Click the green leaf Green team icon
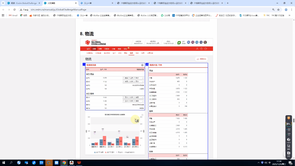The height and width of the screenshot is (166, 295). [x=179, y=43]
